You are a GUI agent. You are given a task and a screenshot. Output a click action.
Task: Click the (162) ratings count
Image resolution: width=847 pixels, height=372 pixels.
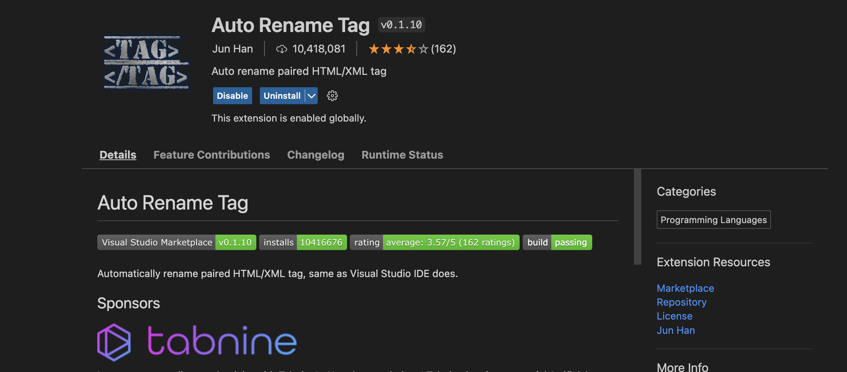(x=443, y=49)
